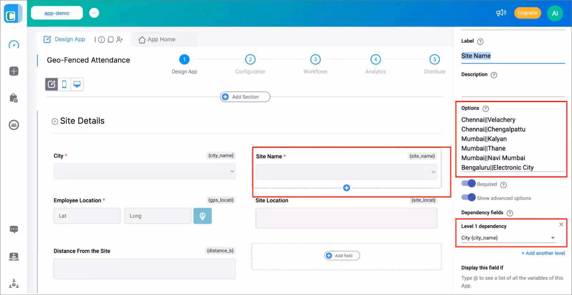
Task: Open the chat support sidebar icon
Action: (14, 229)
